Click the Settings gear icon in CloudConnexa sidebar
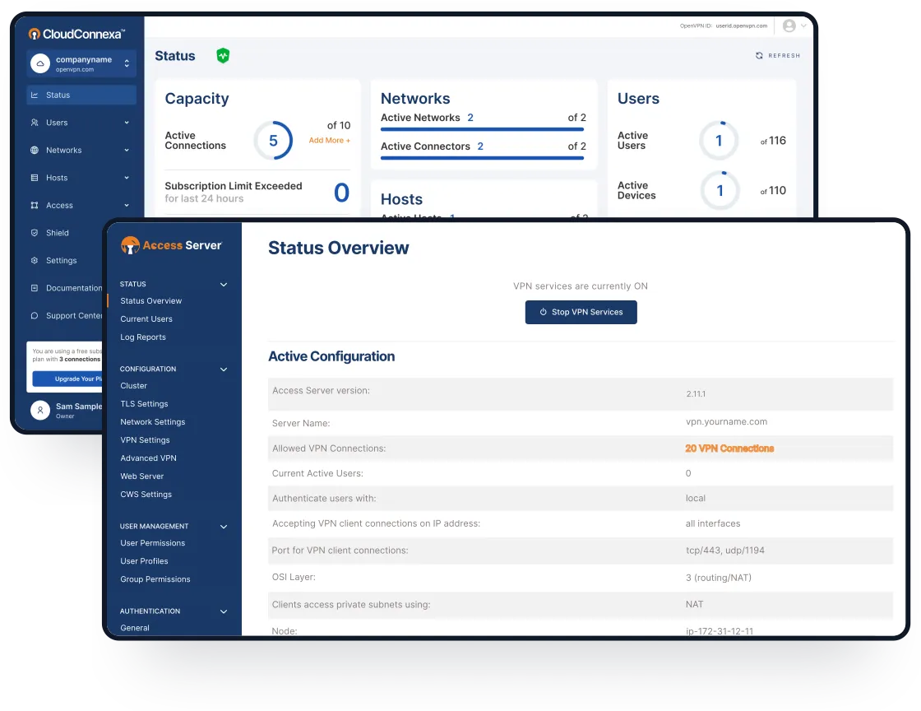Screen dimensions: 921x711 tap(35, 260)
